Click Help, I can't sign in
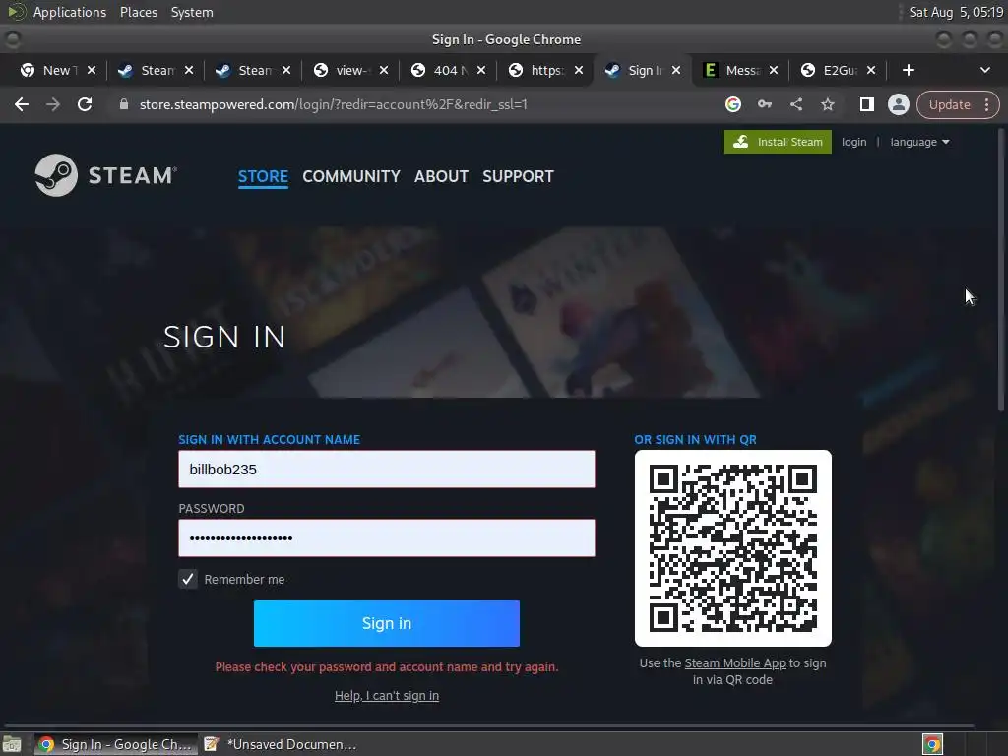The image size is (1008, 756). (x=386, y=696)
